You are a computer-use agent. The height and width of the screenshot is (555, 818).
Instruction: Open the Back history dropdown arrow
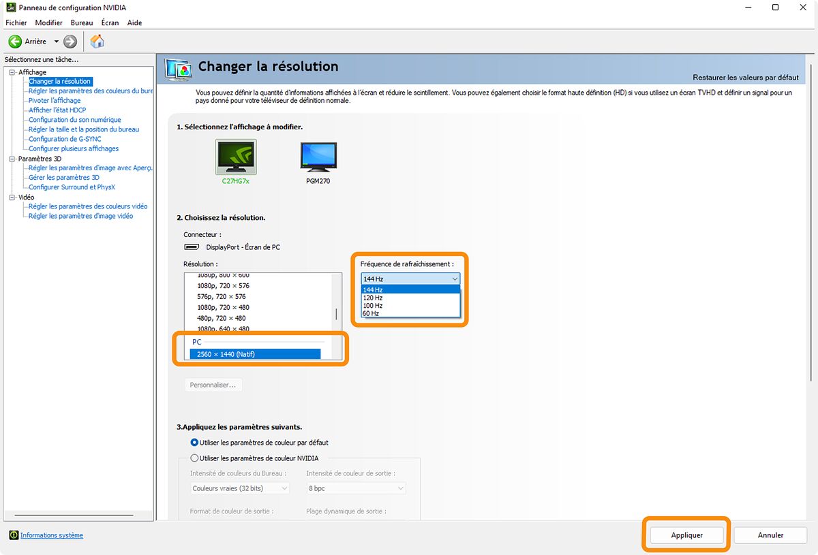(x=57, y=42)
